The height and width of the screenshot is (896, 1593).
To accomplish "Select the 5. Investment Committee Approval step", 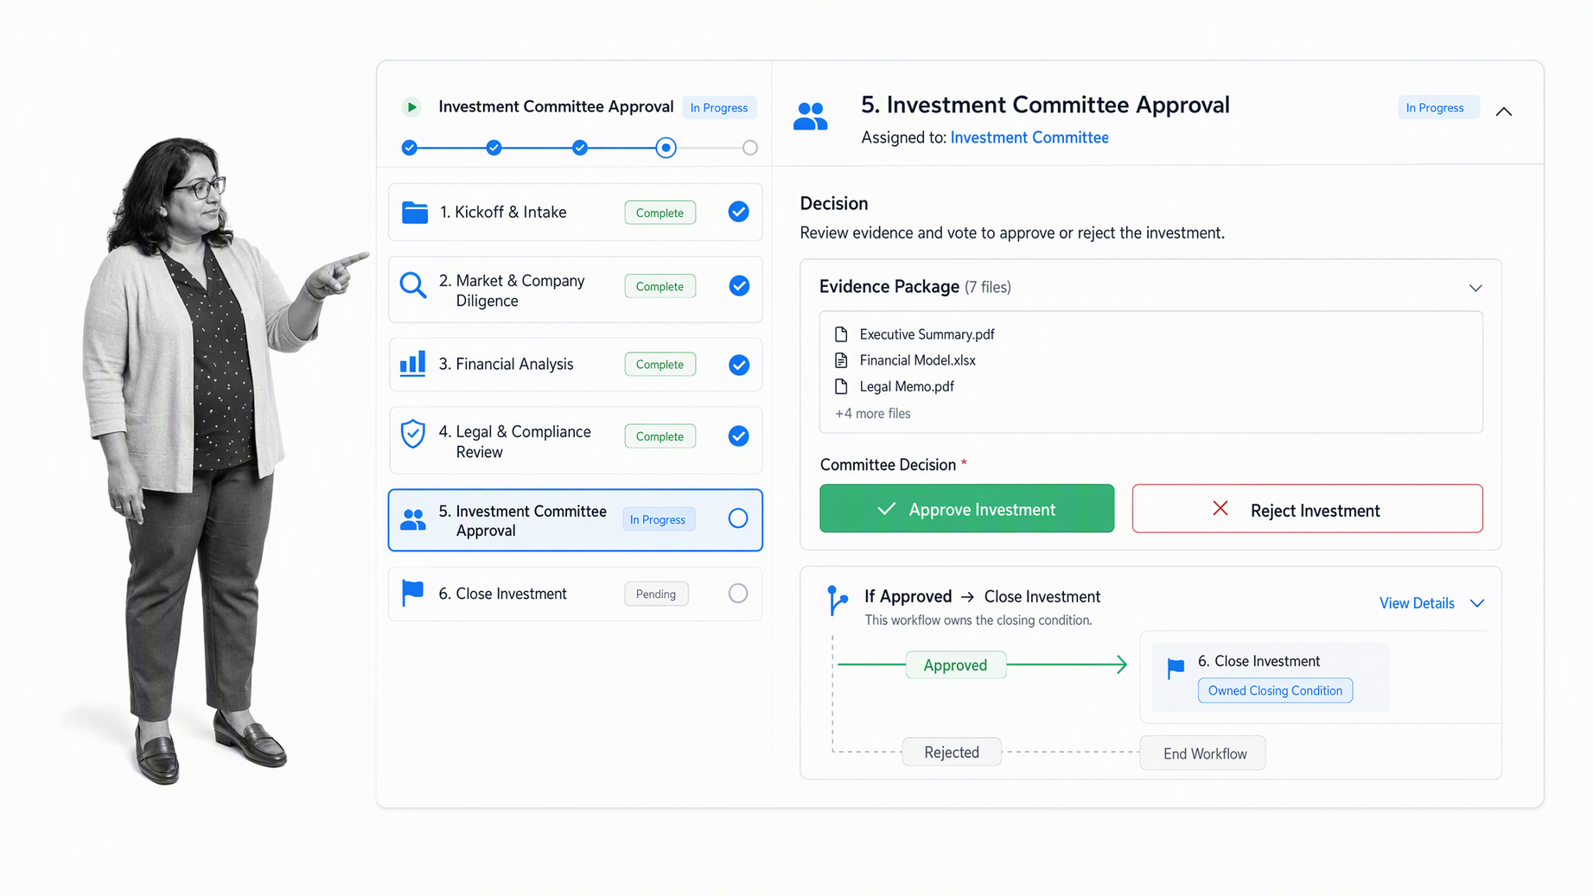I will 576,520.
